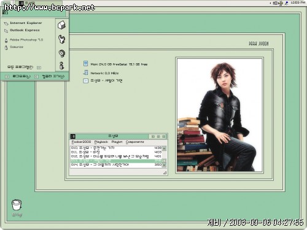The height and width of the screenshot is (230, 307).
Task: Click the now-playing song title on the desktop
Action: pyautogui.click(x=106, y=81)
